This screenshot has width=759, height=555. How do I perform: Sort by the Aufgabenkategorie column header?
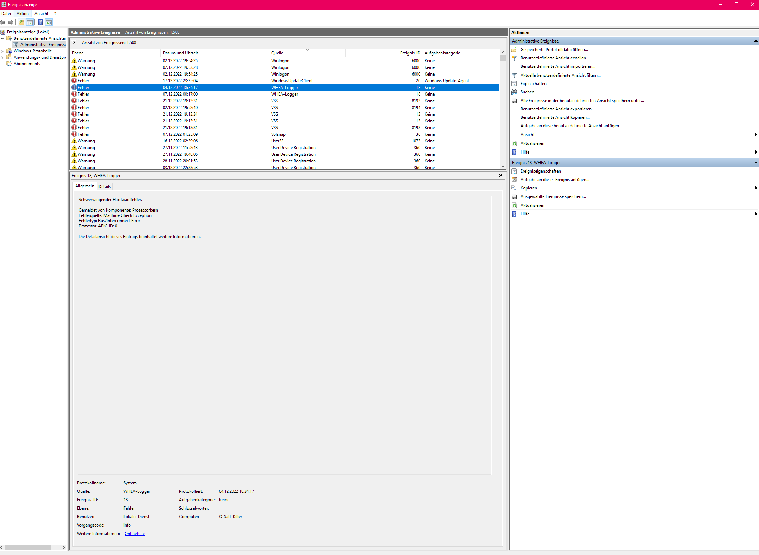point(461,53)
